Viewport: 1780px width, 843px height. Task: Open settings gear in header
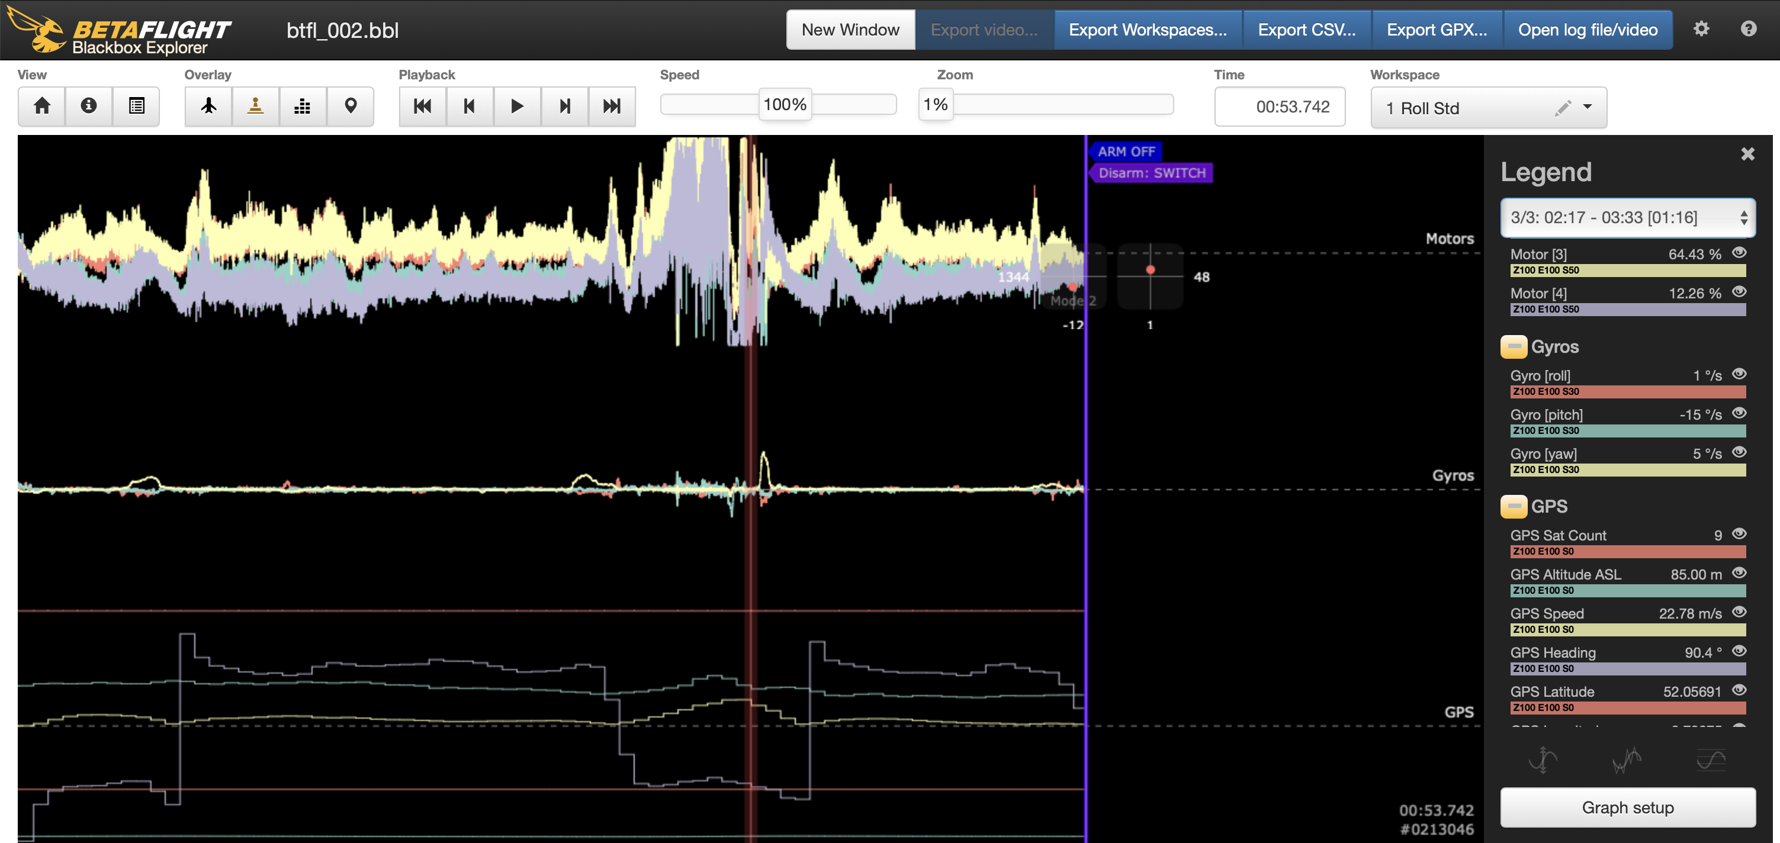pyautogui.click(x=1701, y=29)
